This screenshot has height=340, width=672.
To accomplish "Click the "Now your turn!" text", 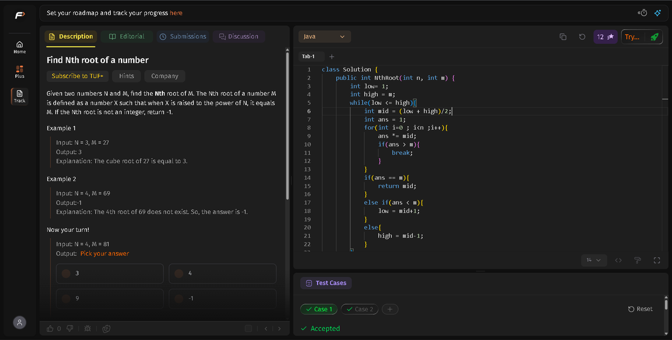I will coord(68,230).
